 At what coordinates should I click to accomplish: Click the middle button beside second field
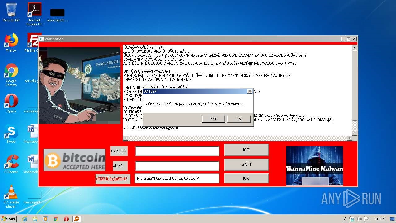(x=246, y=165)
